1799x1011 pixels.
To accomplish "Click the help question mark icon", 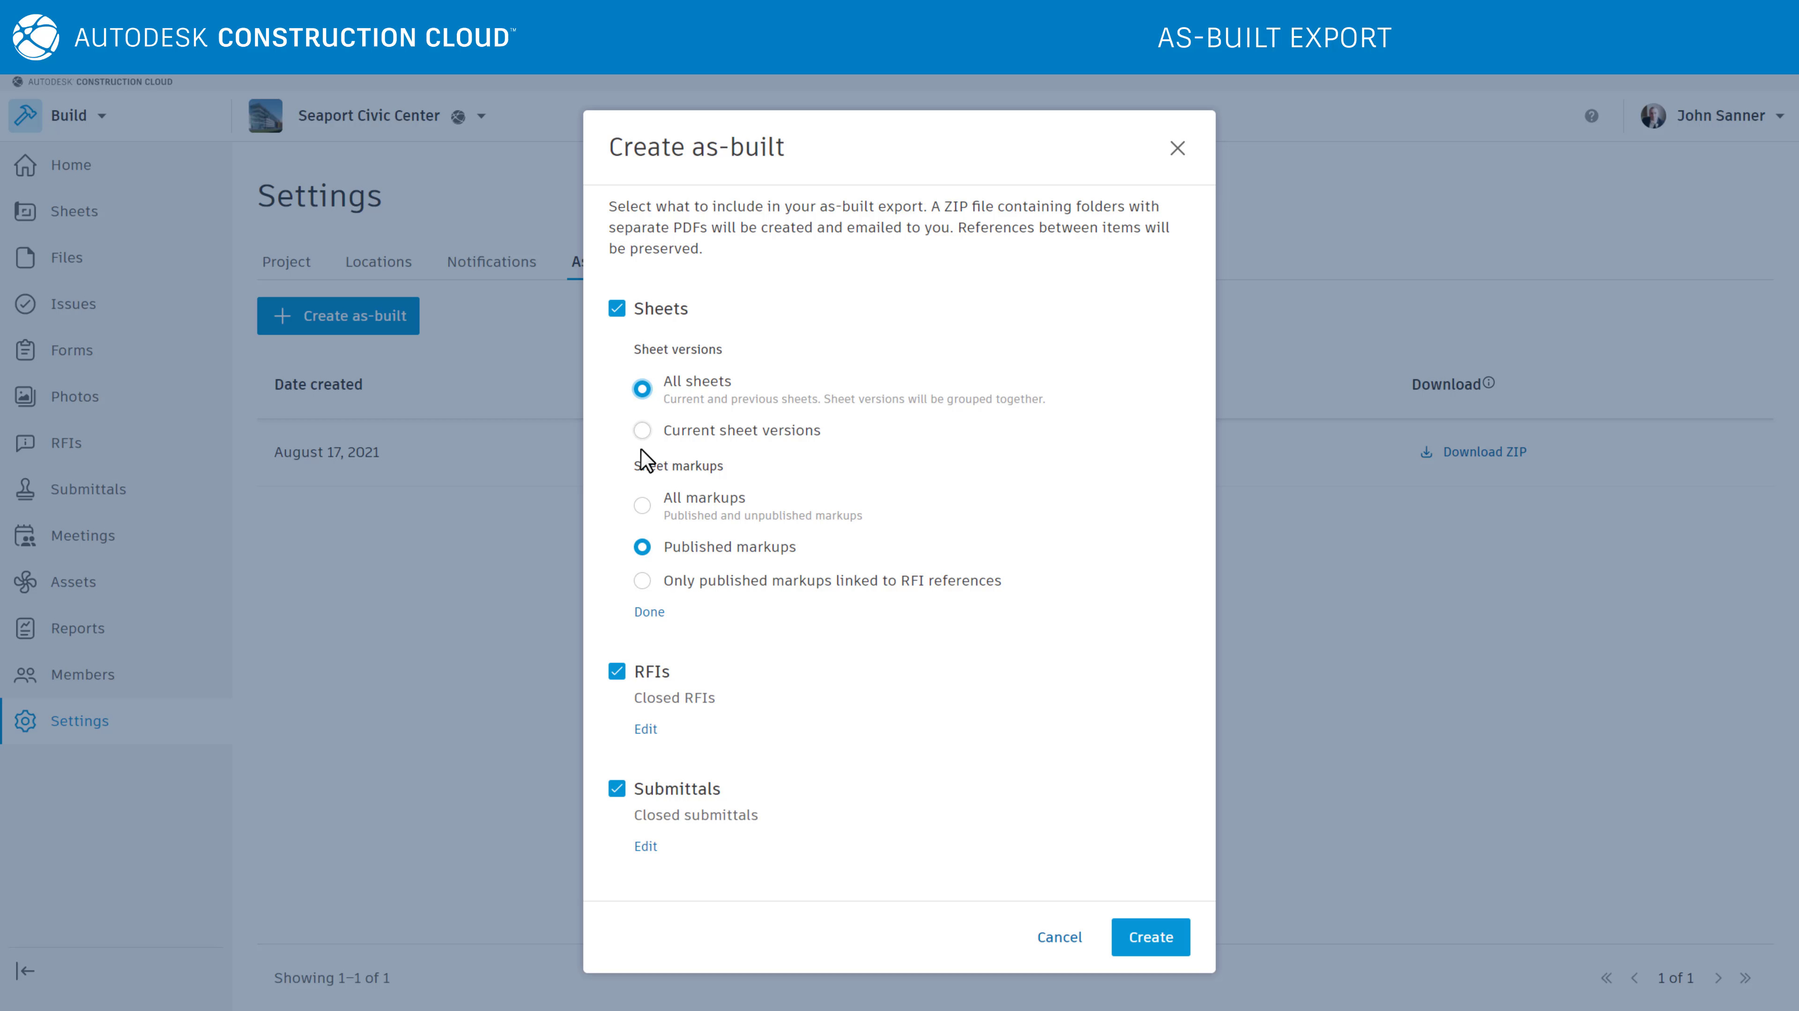I will click(x=1591, y=116).
